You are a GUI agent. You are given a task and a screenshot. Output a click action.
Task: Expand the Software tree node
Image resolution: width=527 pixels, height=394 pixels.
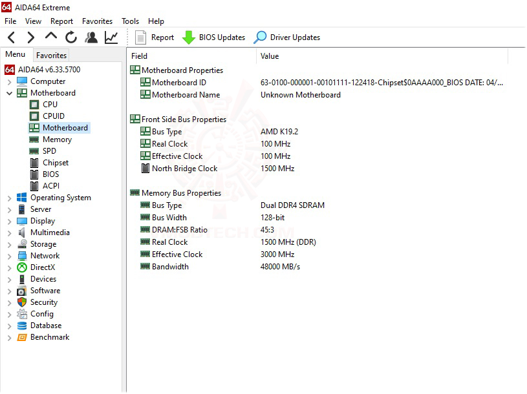[10, 291]
